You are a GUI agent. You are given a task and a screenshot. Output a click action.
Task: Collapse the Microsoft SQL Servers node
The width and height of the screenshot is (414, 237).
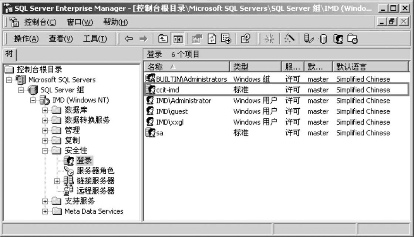click(9, 80)
